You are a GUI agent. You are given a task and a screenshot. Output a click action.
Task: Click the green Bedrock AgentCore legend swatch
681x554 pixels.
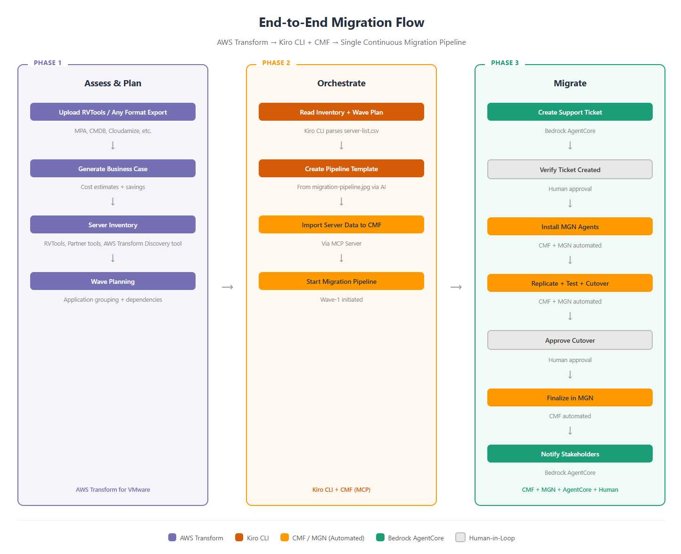(x=380, y=537)
